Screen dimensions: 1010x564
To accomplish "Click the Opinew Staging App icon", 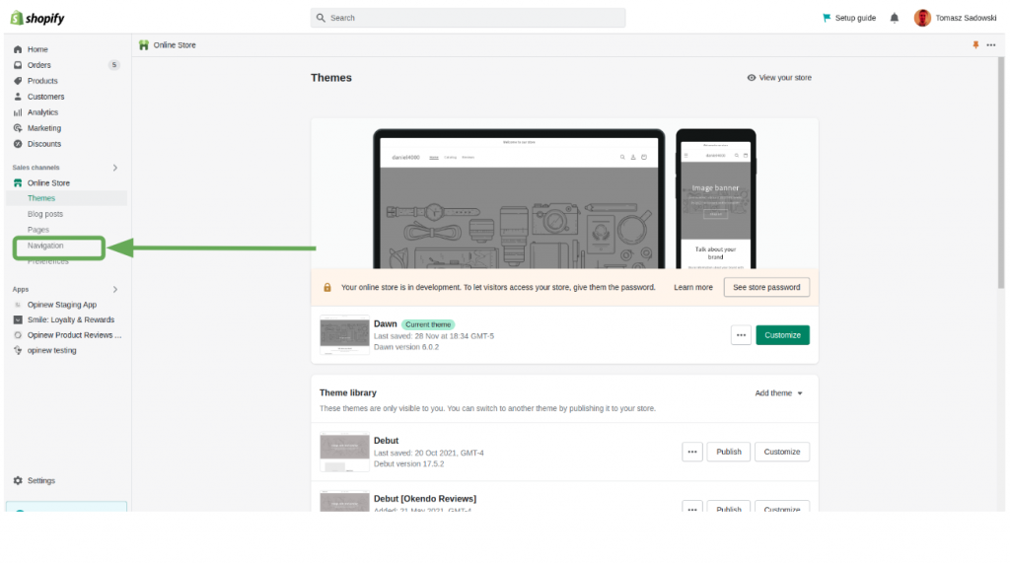I will (x=18, y=305).
